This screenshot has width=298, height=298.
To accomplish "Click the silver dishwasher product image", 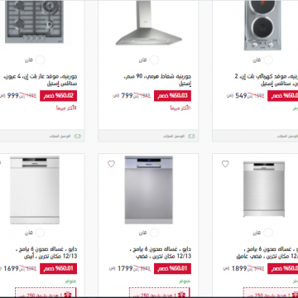I will pyautogui.click(x=149, y=190).
